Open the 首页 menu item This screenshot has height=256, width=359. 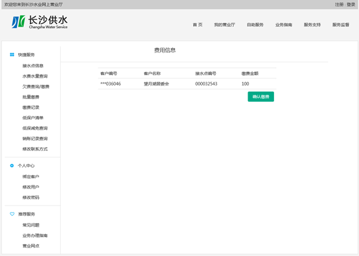198,25
